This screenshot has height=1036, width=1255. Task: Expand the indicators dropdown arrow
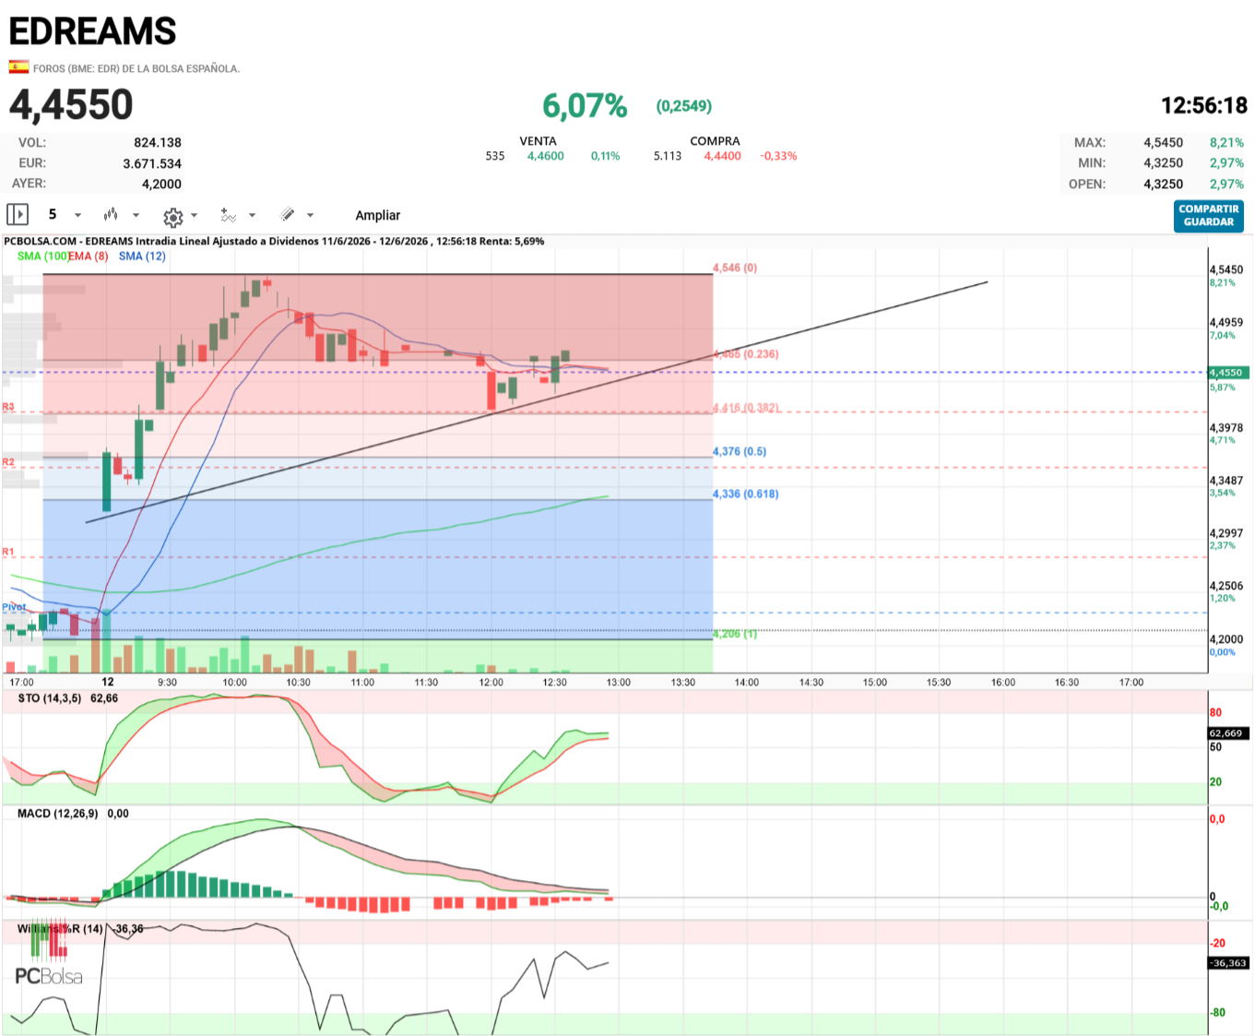tap(252, 216)
